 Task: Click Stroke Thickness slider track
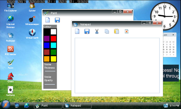[50, 71]
